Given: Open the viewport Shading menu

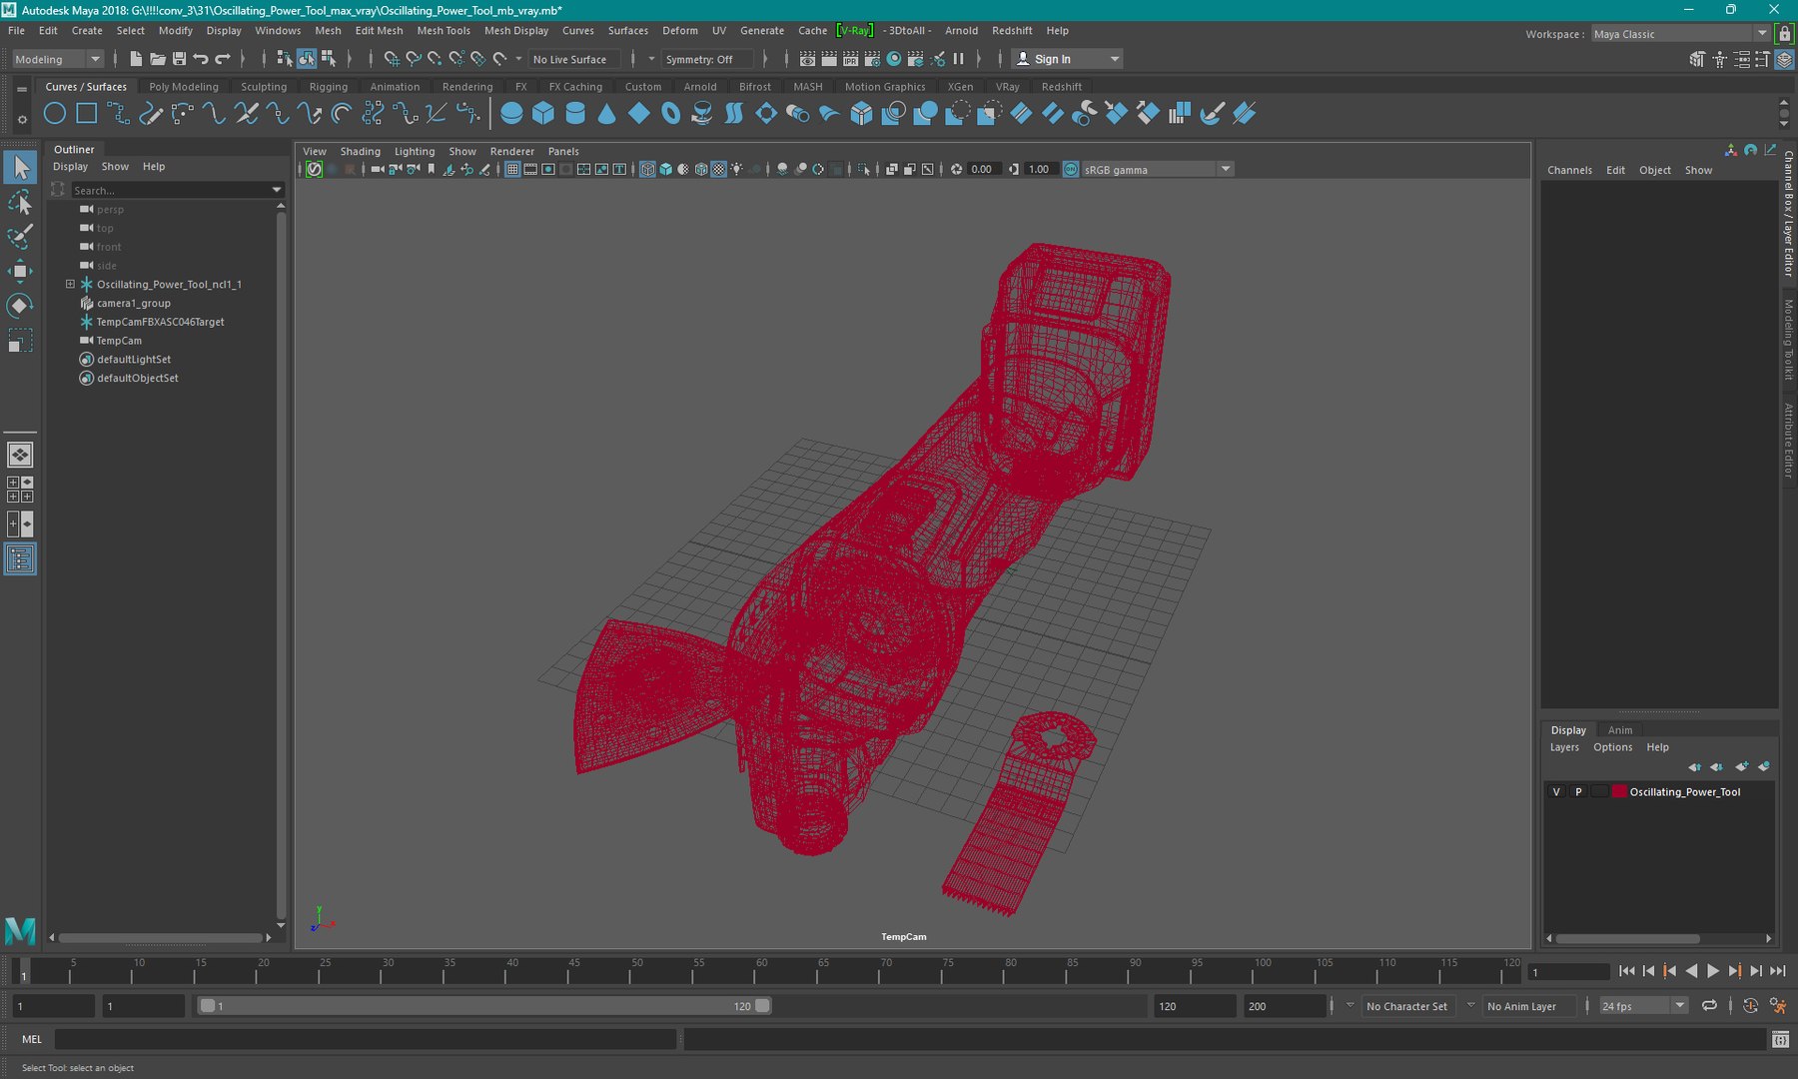Looking at the screenshot, I should (x=360, y=152).
